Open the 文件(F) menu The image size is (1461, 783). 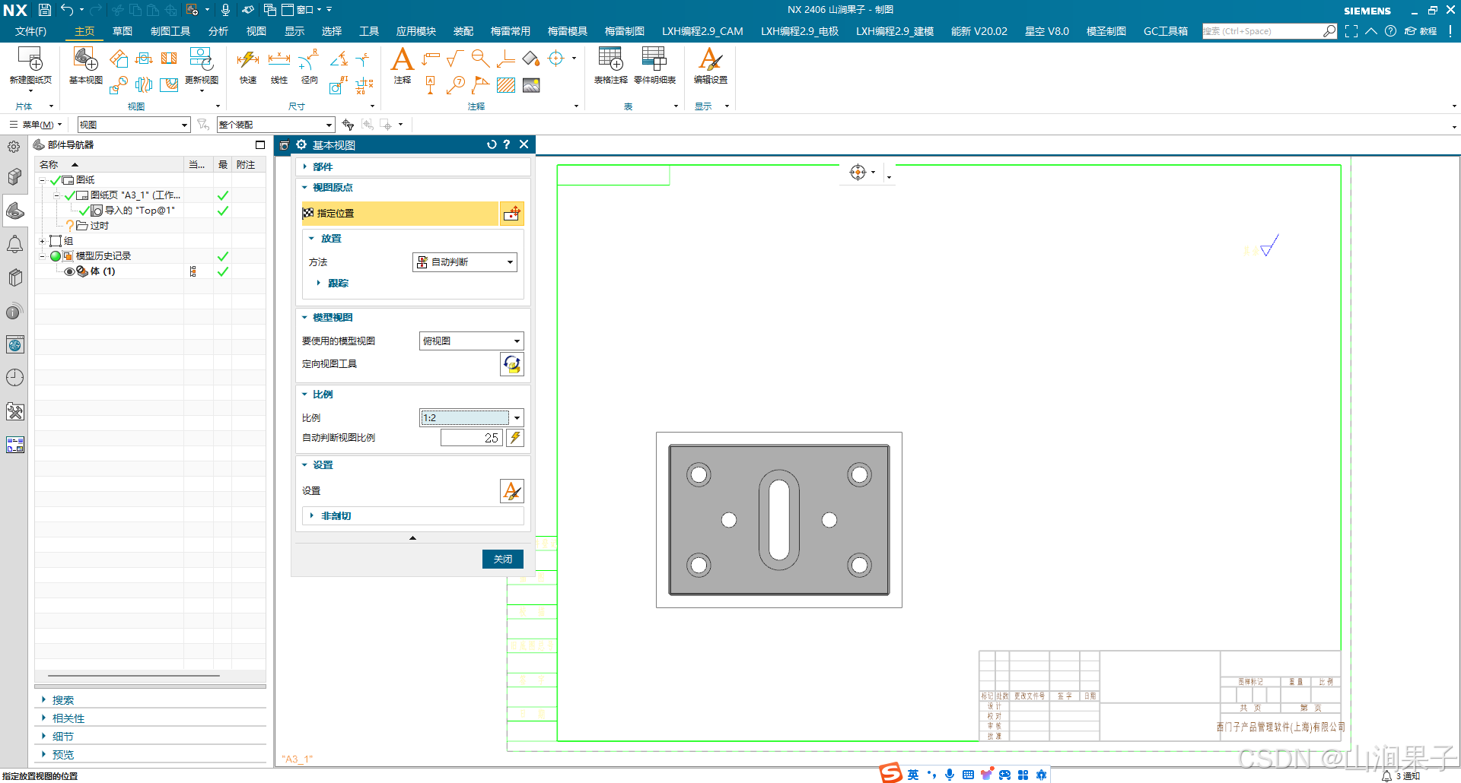pos(30,31)
